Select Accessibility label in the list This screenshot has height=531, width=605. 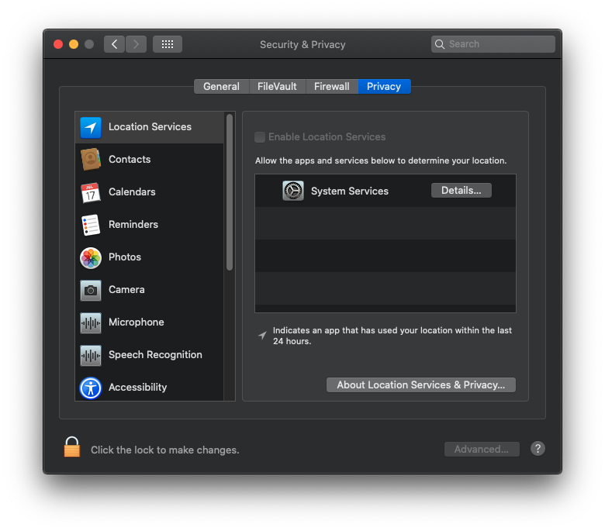pyautogui.click(x=138, y=387)
